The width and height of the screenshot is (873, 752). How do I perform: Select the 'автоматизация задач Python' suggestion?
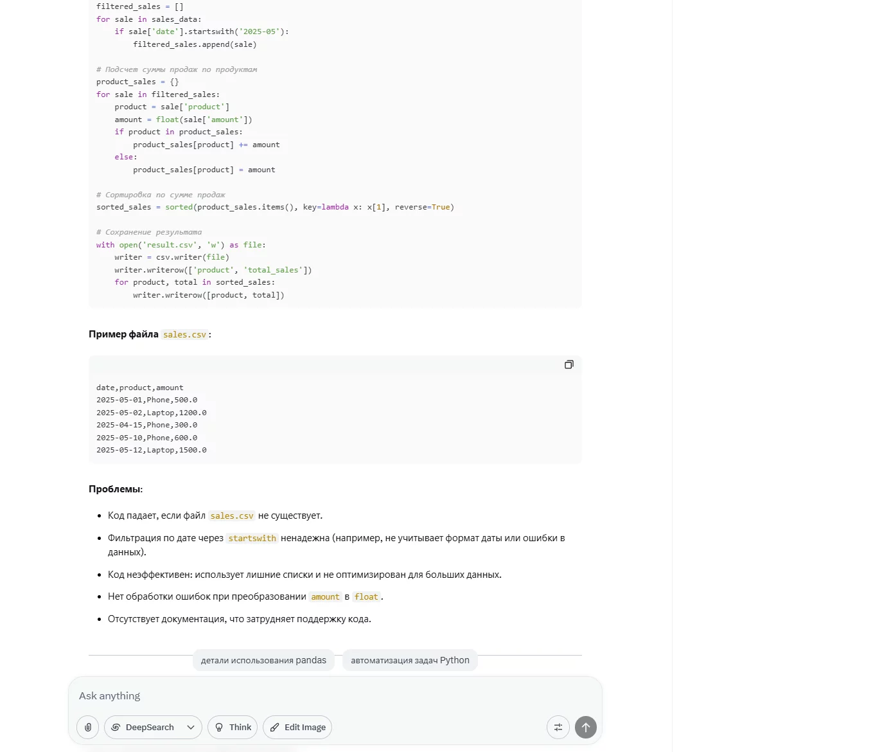tap(410, 660)
